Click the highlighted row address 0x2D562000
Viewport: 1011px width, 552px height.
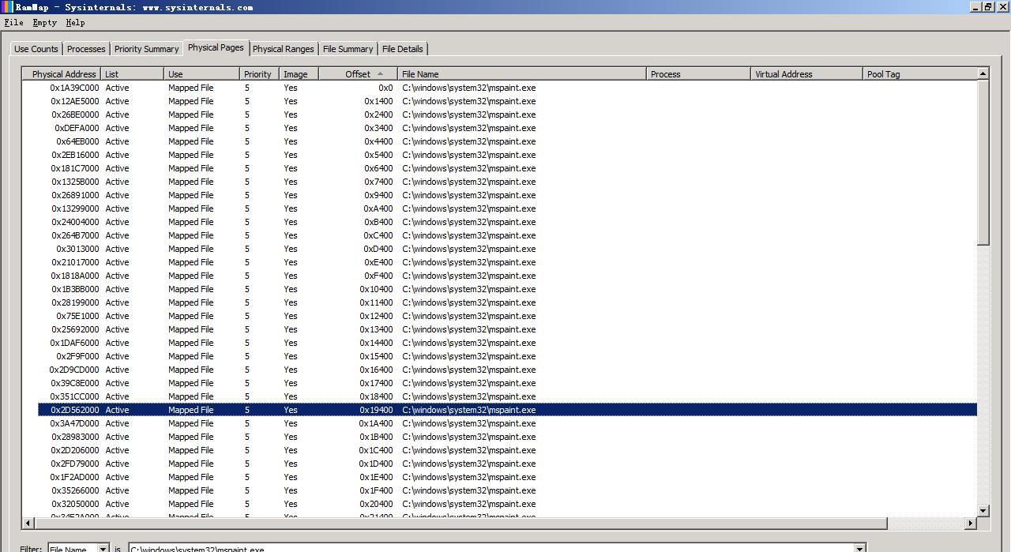75,410
